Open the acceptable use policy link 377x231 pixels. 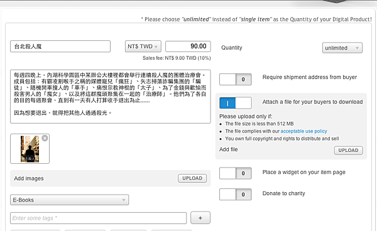click(303, 131)
